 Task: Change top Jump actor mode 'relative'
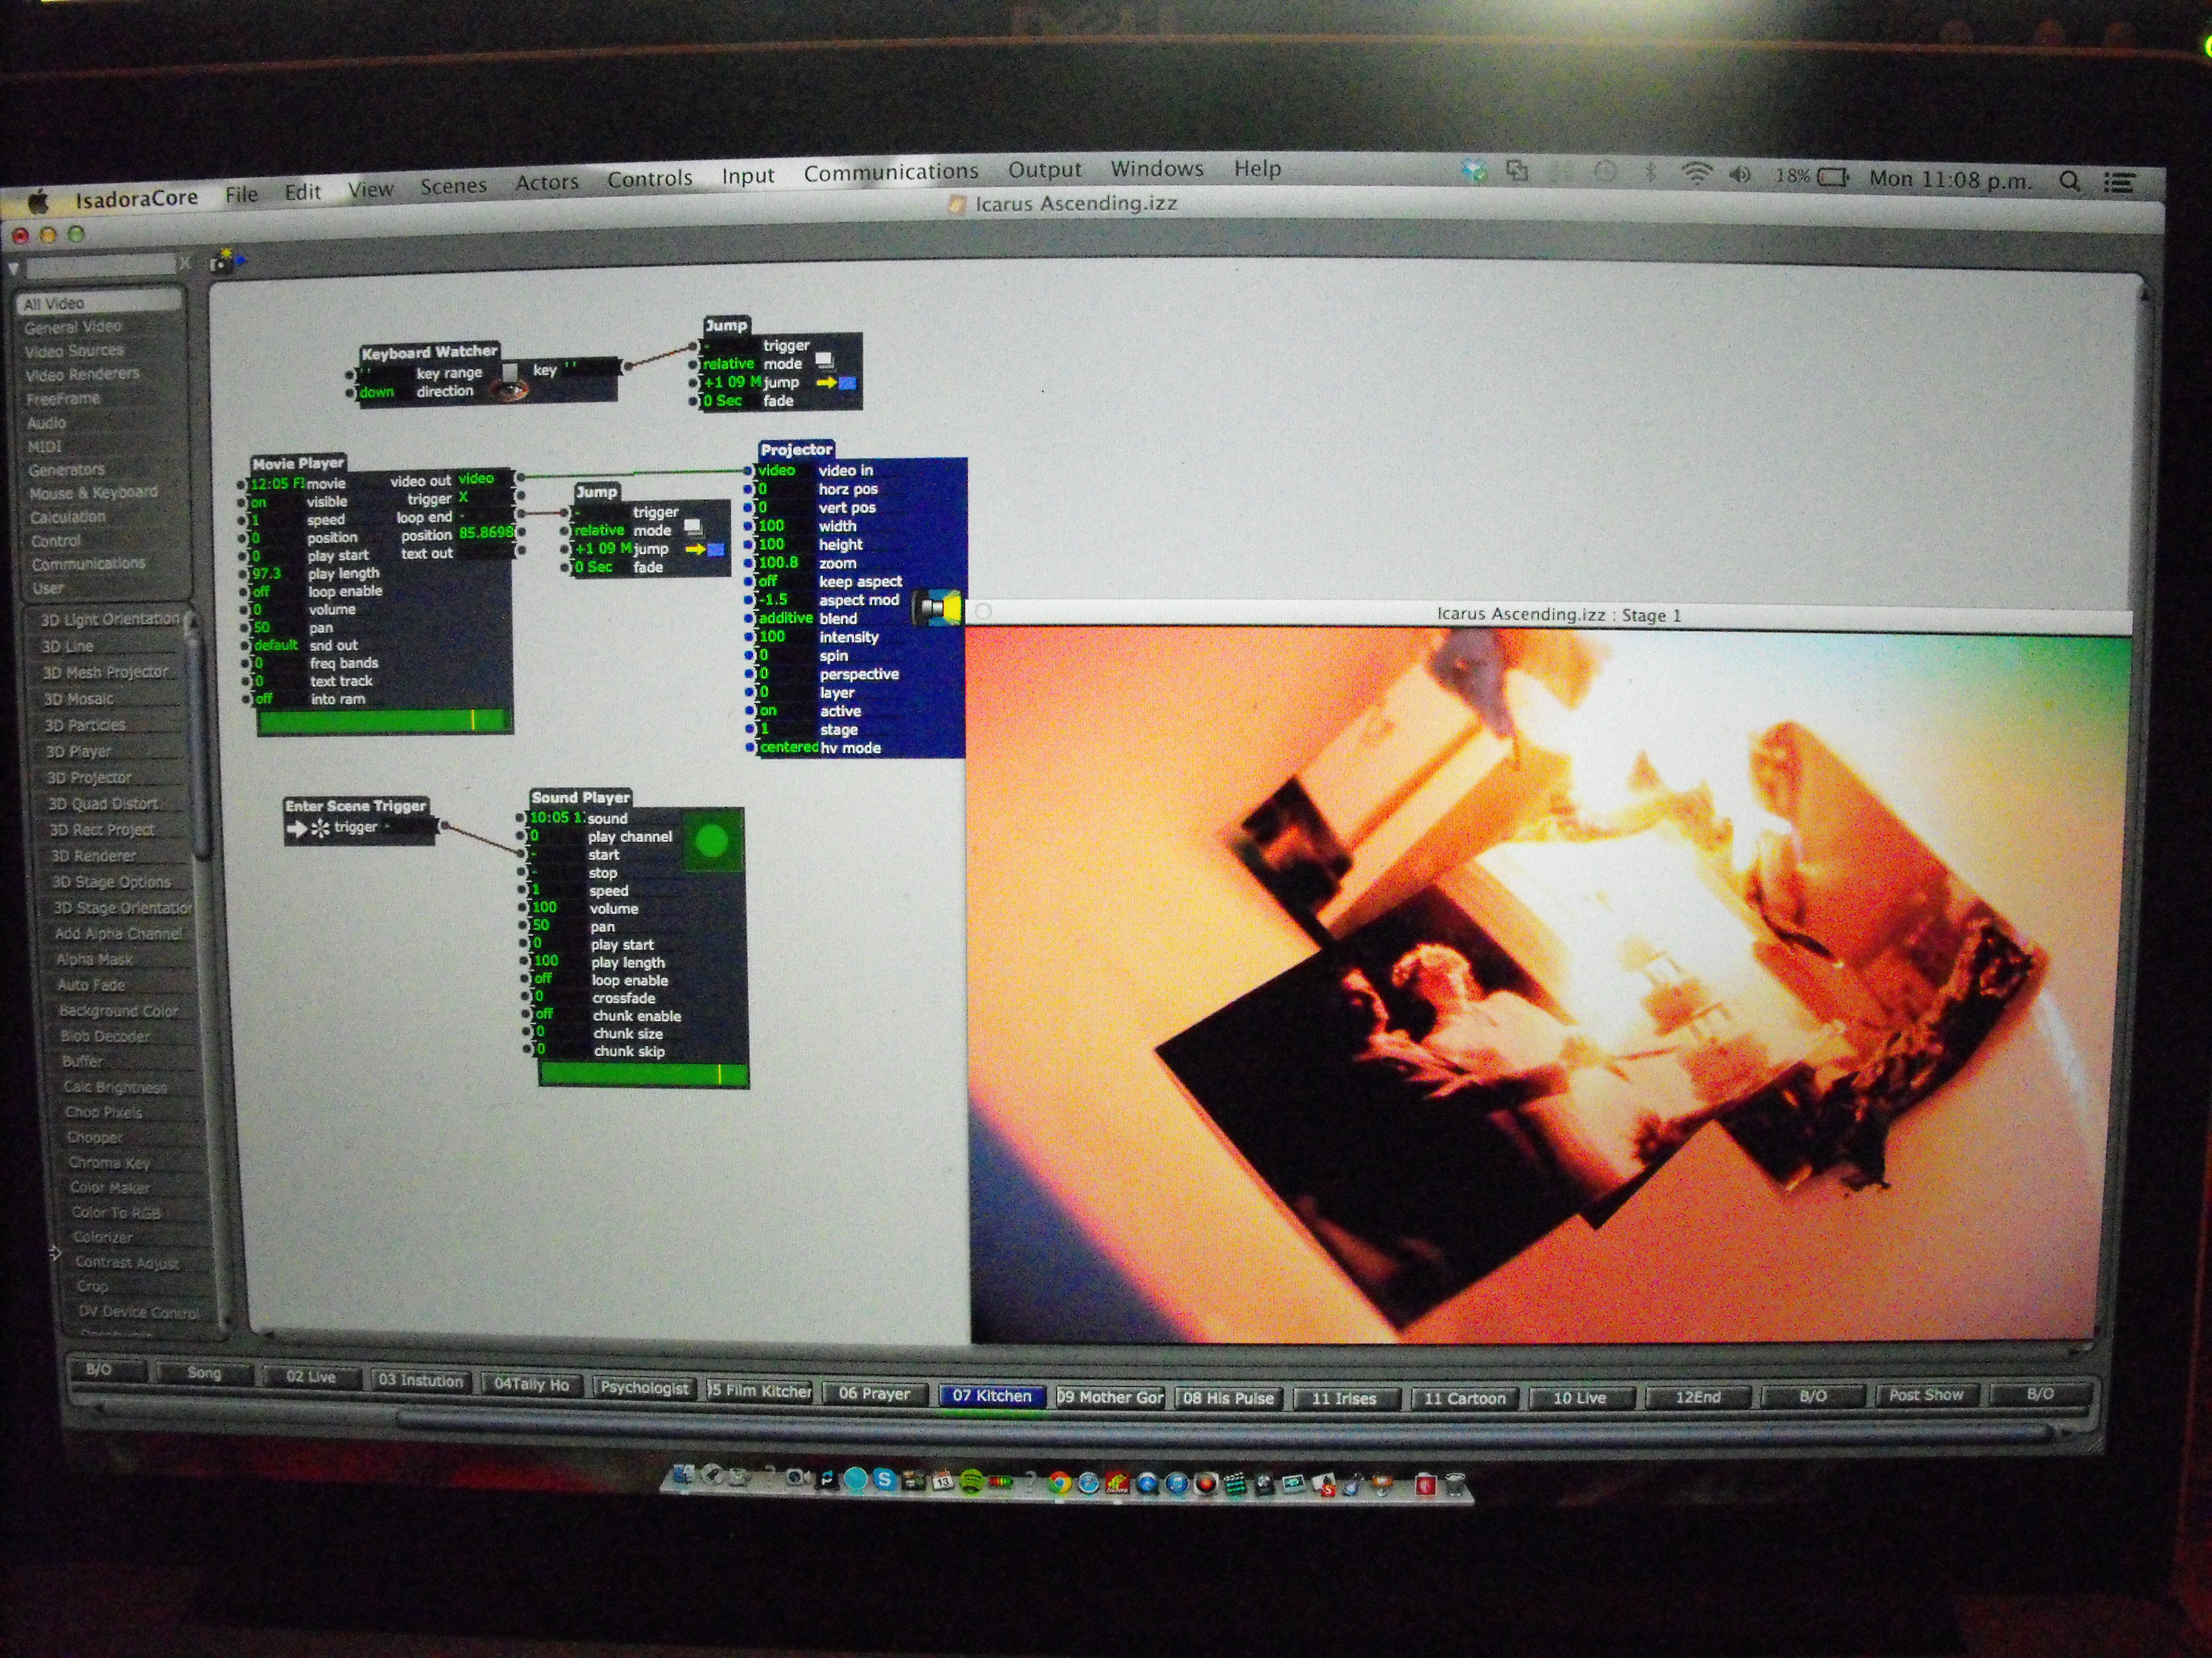pyautogui.click(x=728, y=364)
